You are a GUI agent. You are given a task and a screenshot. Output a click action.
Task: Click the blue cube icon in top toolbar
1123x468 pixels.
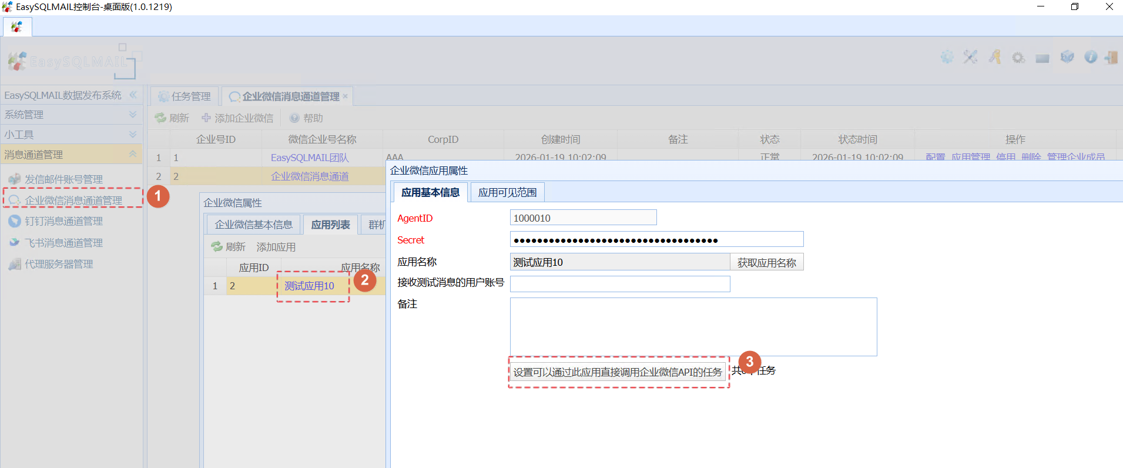(1067, 57)
